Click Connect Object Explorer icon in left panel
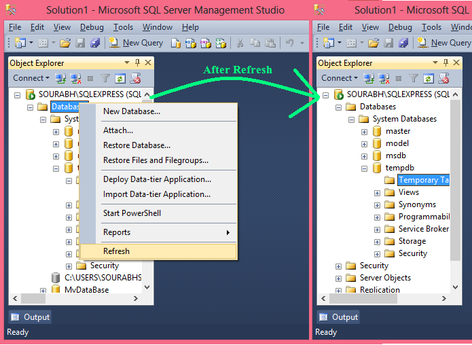This screenshot has height=345, width=472. (x=60, y=79)
